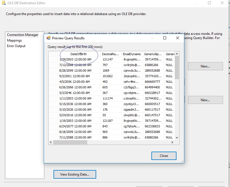The width and height of the screenshot is (230, 187).
Task: Click the decimal value 111174 cell
Action: tap(111, 98)
